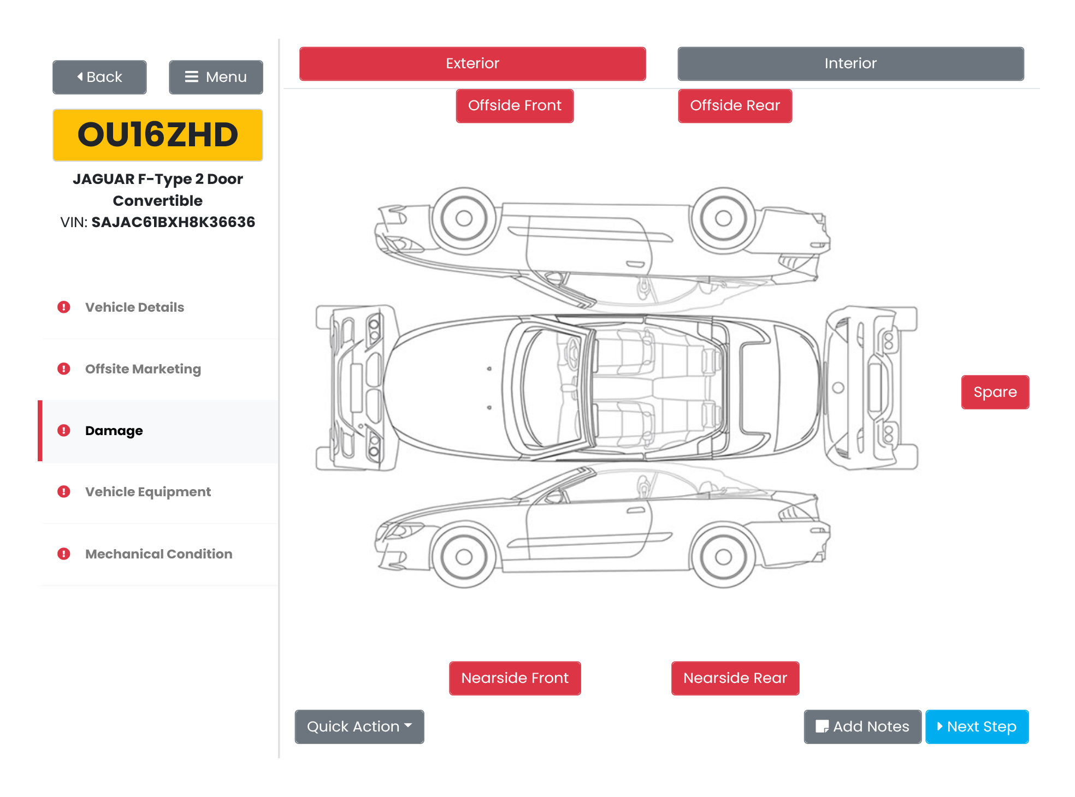
Task: Click the alert icon beside Mechanical Condition
Action: click(x=64, y=554)
